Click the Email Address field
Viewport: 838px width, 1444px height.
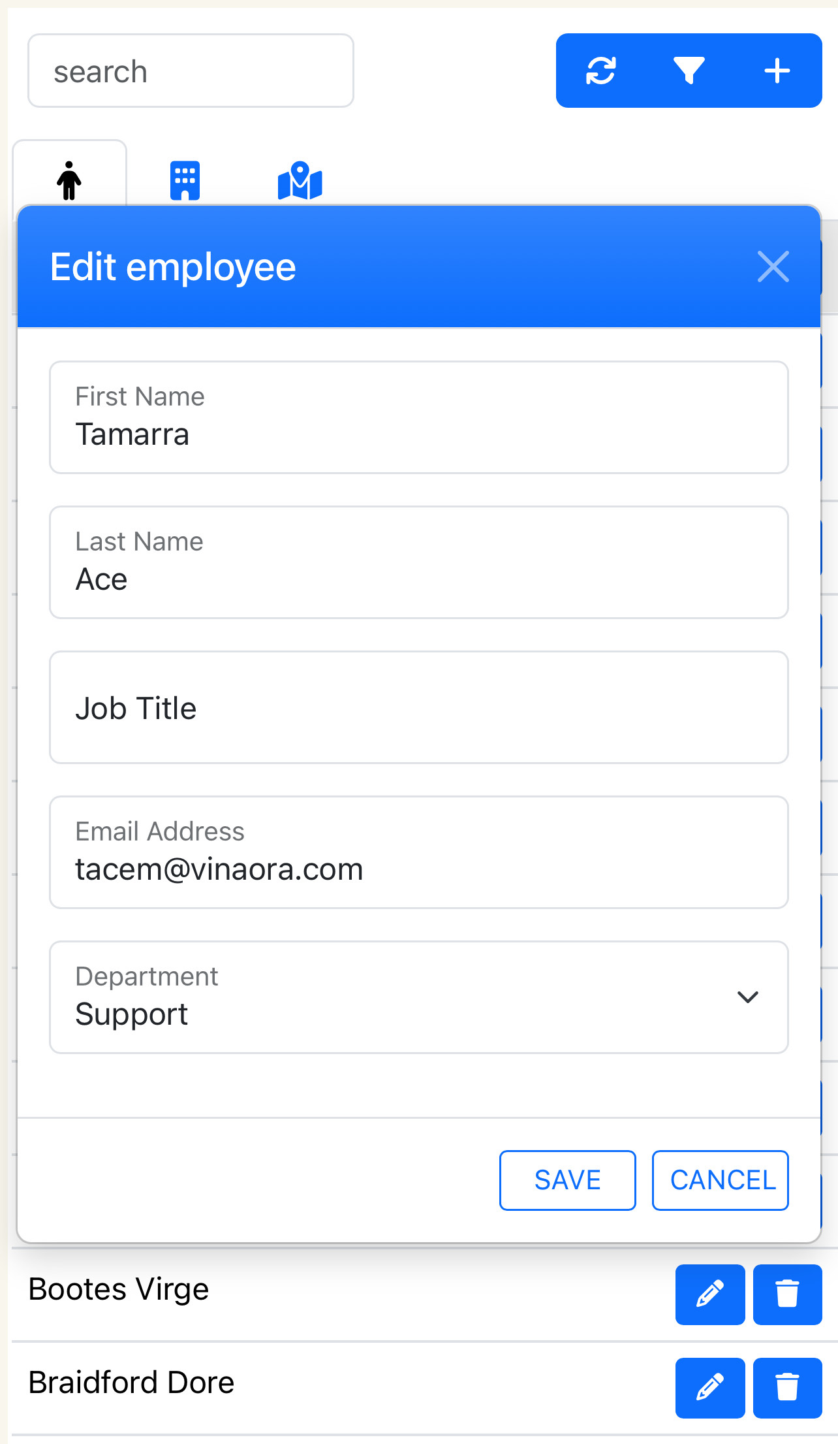[x=418, y=853]
